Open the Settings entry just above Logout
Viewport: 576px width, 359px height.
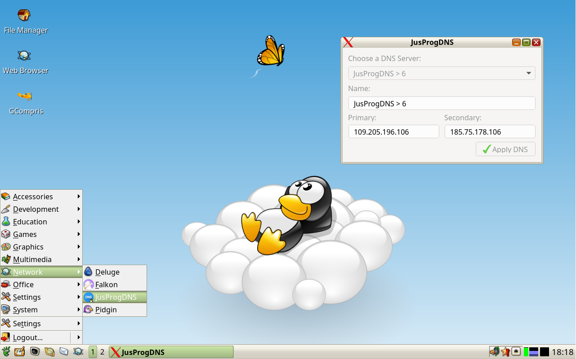point(41,324)
